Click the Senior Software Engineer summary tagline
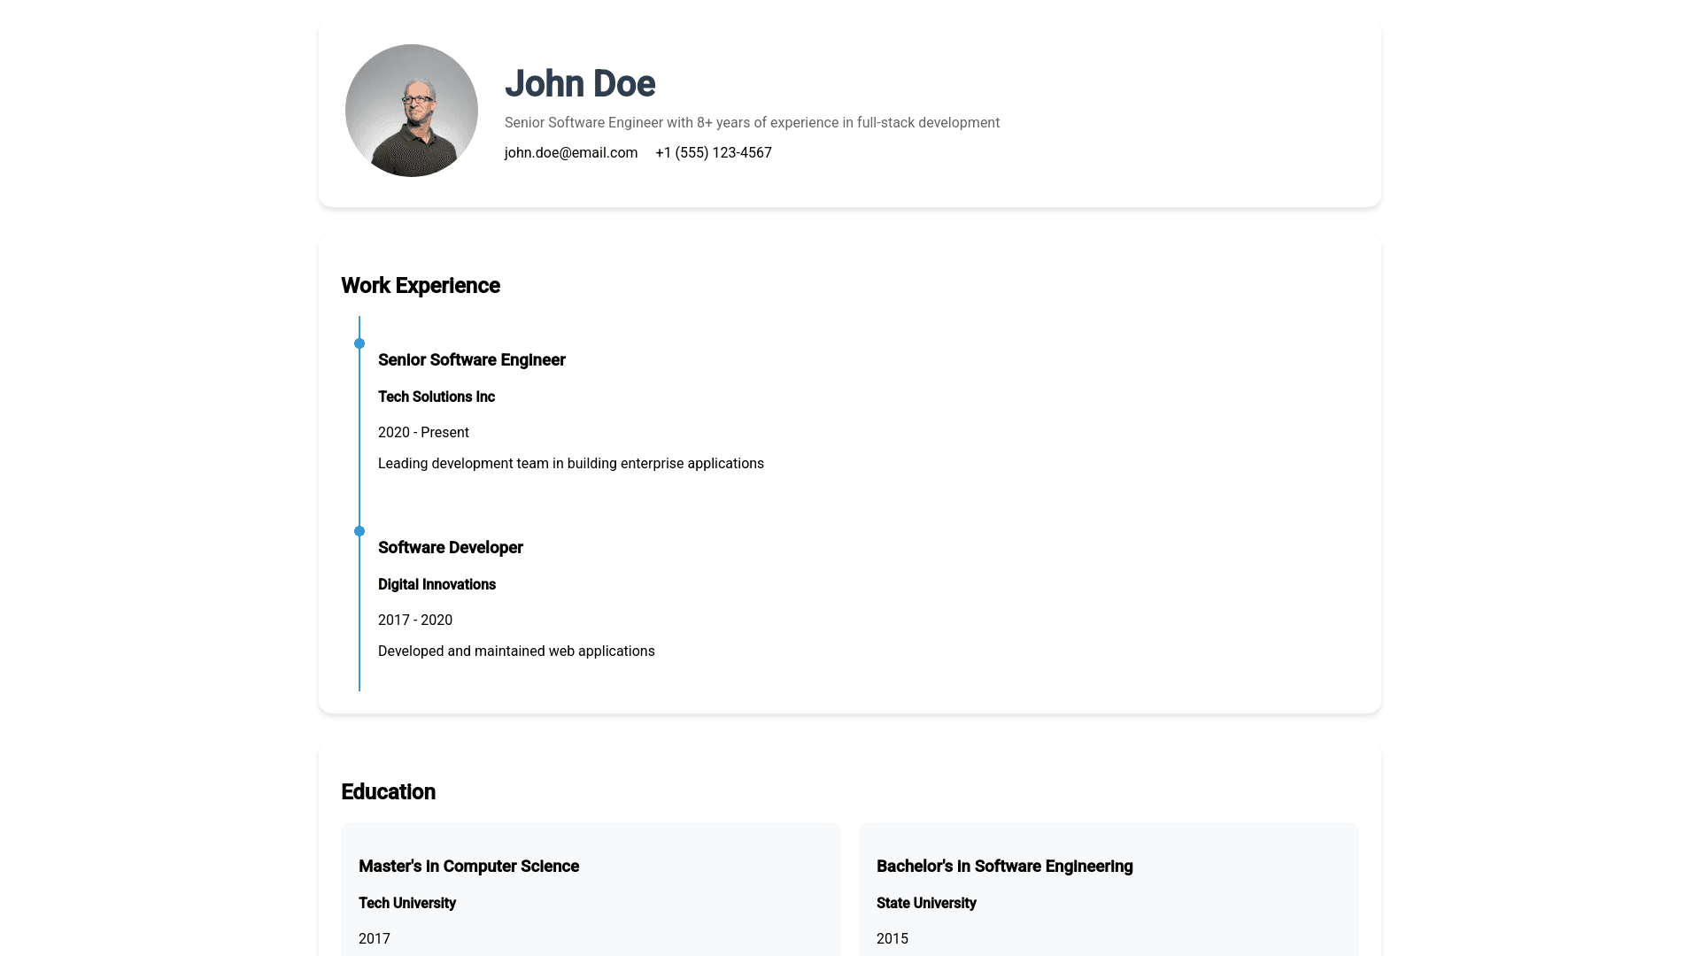Image resolution: width=1700 pixels, height=956 pixels. (752, 123)
